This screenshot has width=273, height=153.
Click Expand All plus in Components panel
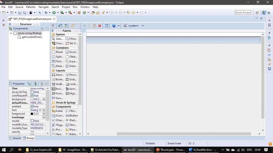(42, 28)
